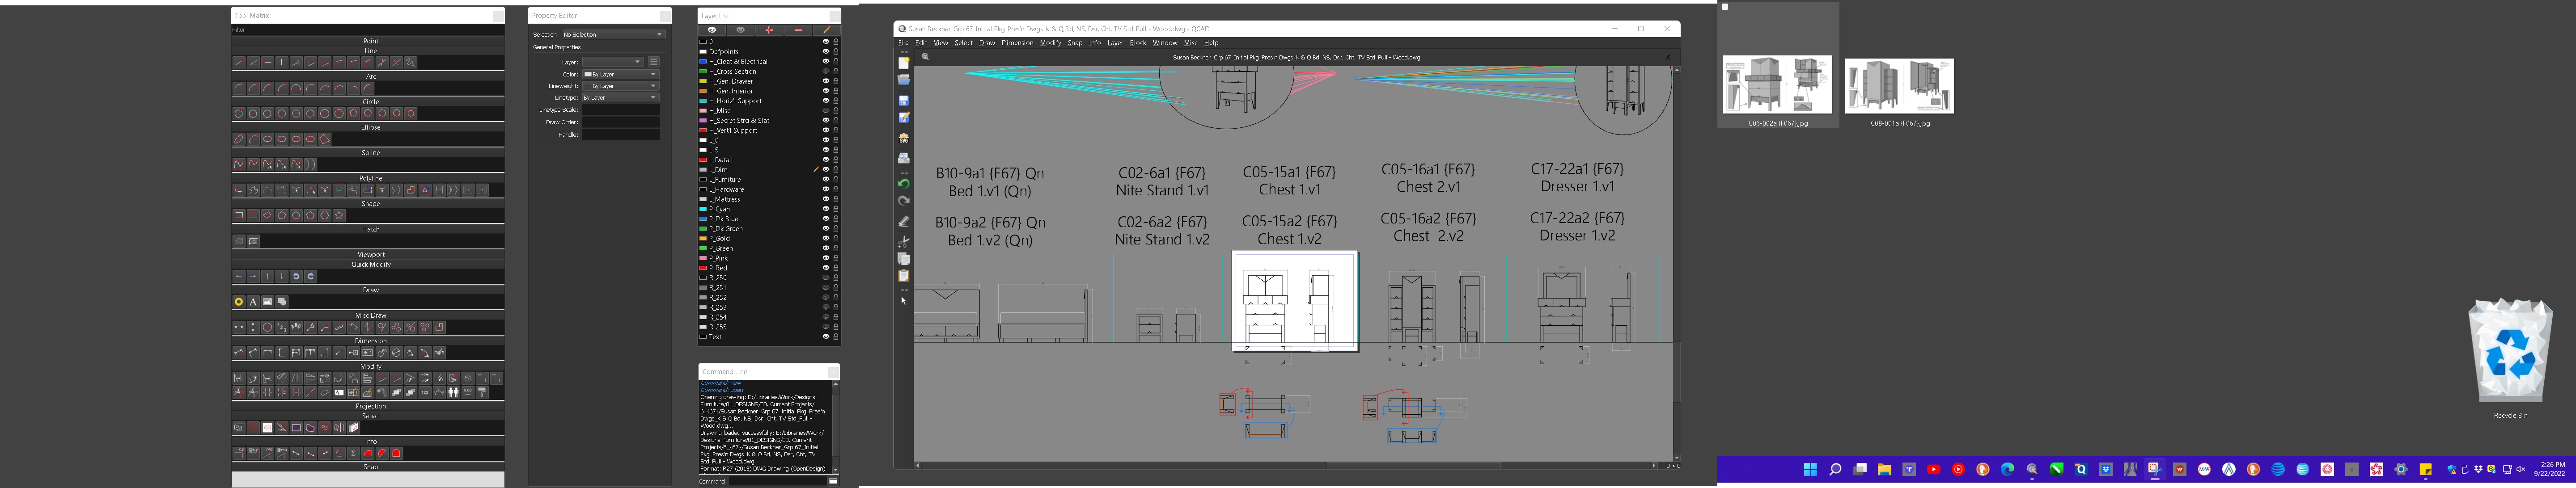Click the Add Layer plus icon

[x=769, y=30]
